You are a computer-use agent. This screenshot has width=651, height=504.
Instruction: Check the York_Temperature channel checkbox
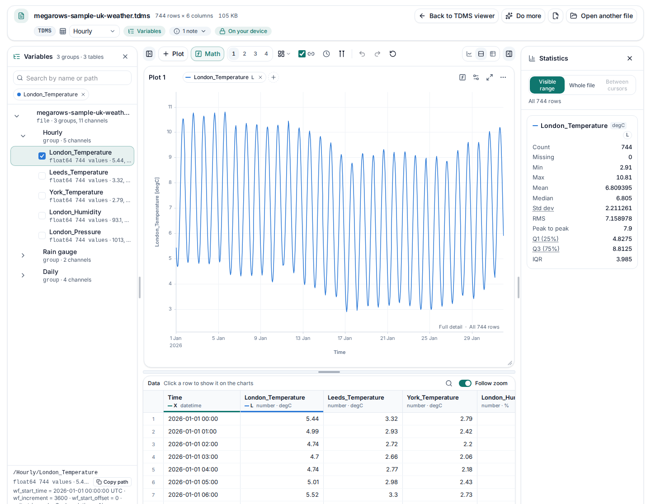click(x=42, y=196)
